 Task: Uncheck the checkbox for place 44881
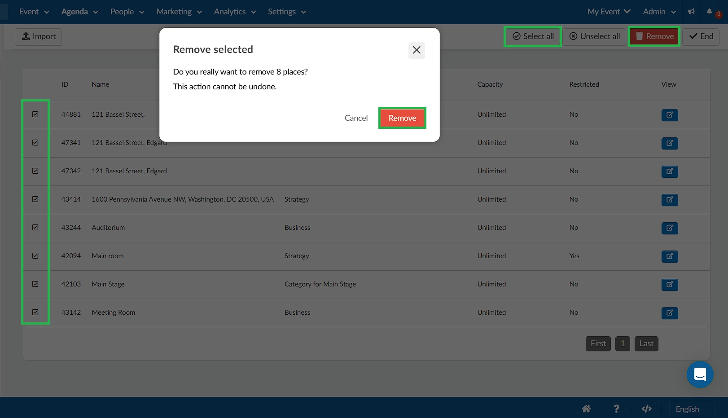point(35,114)
